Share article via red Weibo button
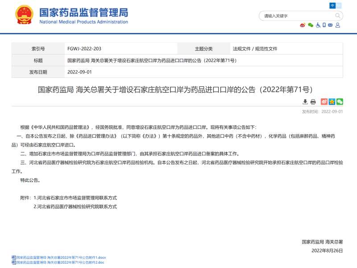Screen dimensions: 357x268 [x=324, y=102]
